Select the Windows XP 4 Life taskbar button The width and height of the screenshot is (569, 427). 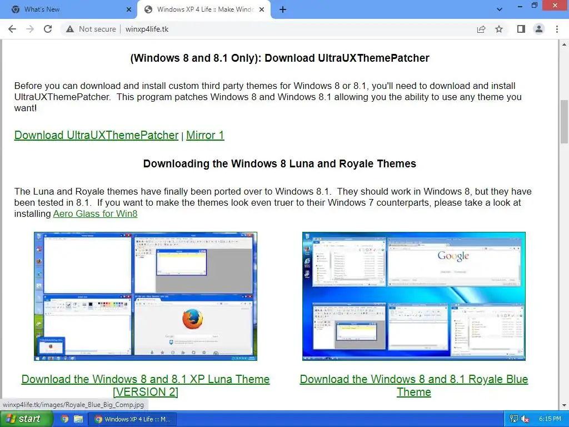click(133, 419)
